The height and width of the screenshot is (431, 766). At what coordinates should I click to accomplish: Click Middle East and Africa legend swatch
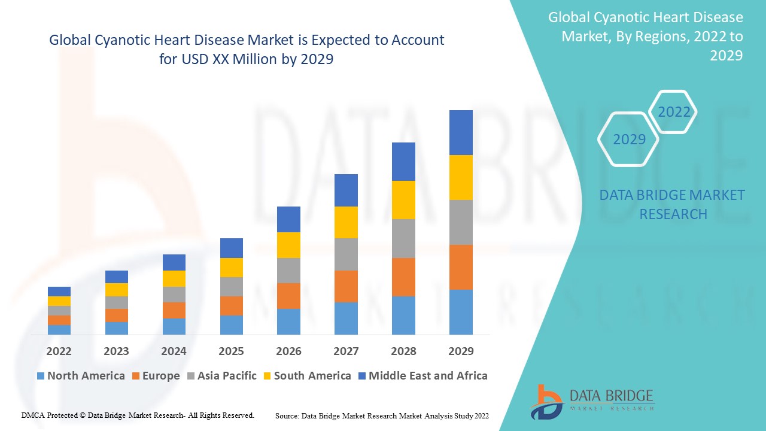point(361,376)
